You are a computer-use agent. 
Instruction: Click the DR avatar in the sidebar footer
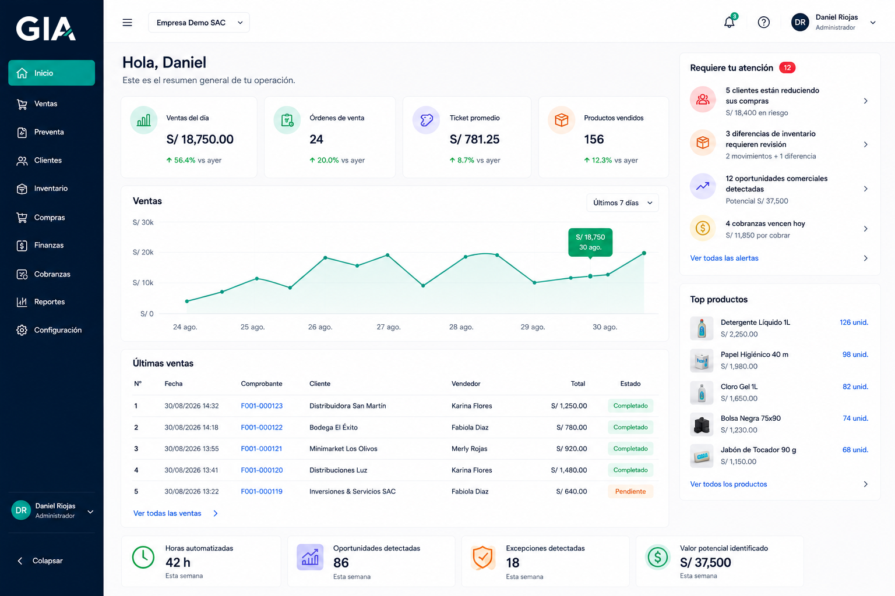(x=21, y=510)
